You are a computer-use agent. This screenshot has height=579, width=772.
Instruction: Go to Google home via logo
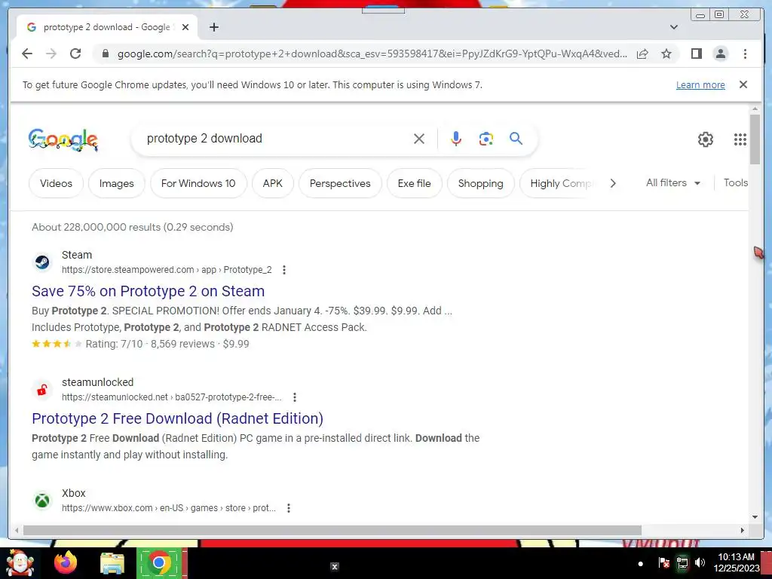[x=63, y=139]
